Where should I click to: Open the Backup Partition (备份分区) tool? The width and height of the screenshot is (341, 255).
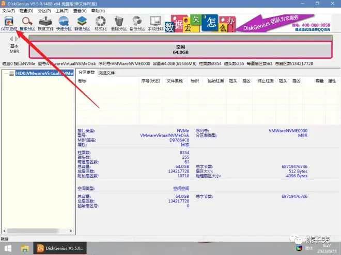137,23
